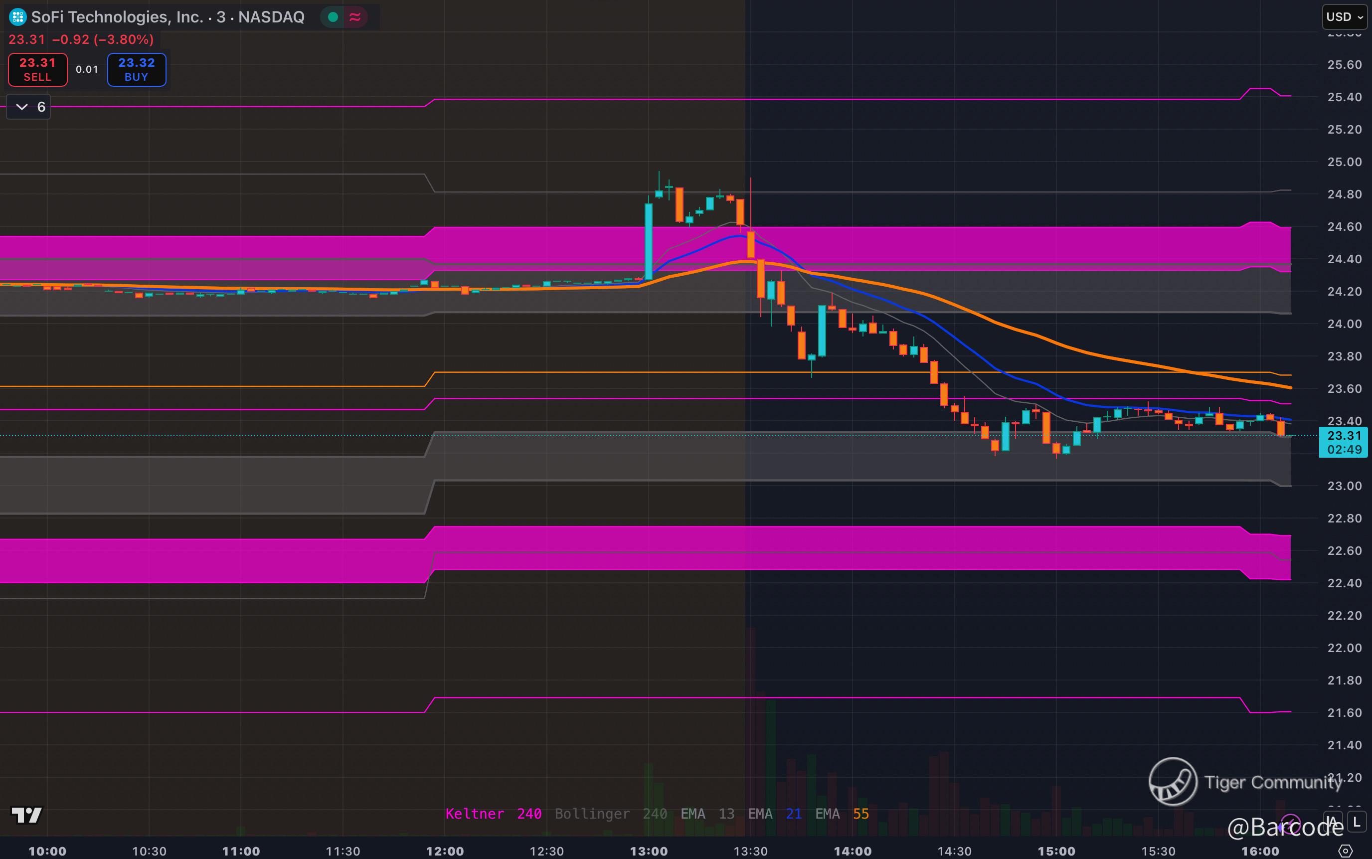Open the USD currency dropdown
This screenshot has width=1372, height=859.
click(x=1344, y=17)
